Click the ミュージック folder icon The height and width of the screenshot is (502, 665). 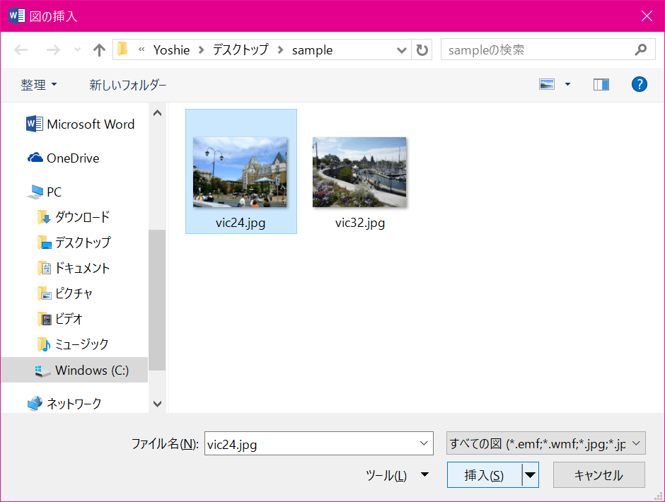[44, 344]
